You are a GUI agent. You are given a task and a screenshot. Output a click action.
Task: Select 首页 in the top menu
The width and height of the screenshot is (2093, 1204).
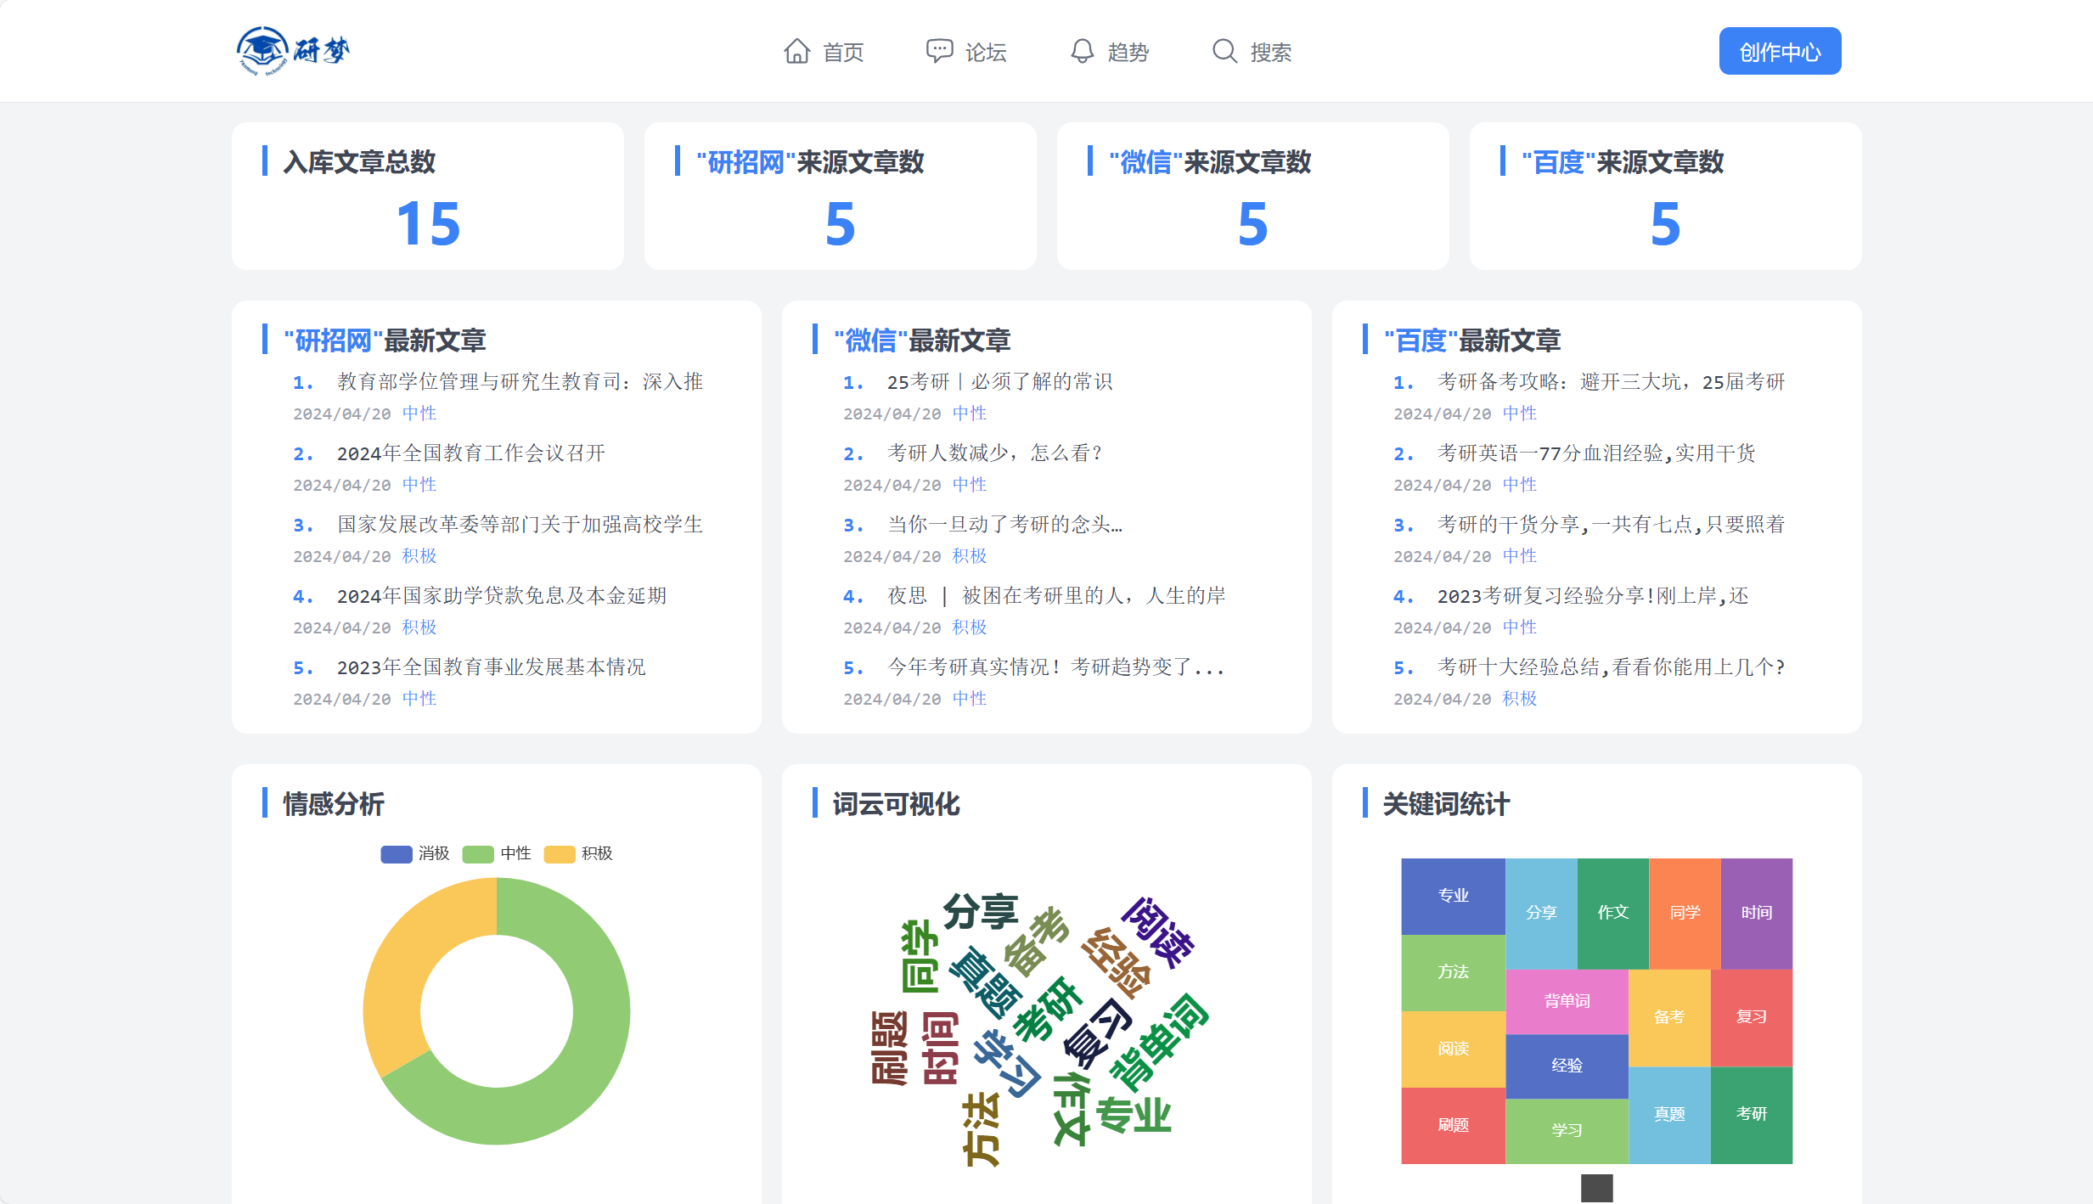click(x=843, y=51)
